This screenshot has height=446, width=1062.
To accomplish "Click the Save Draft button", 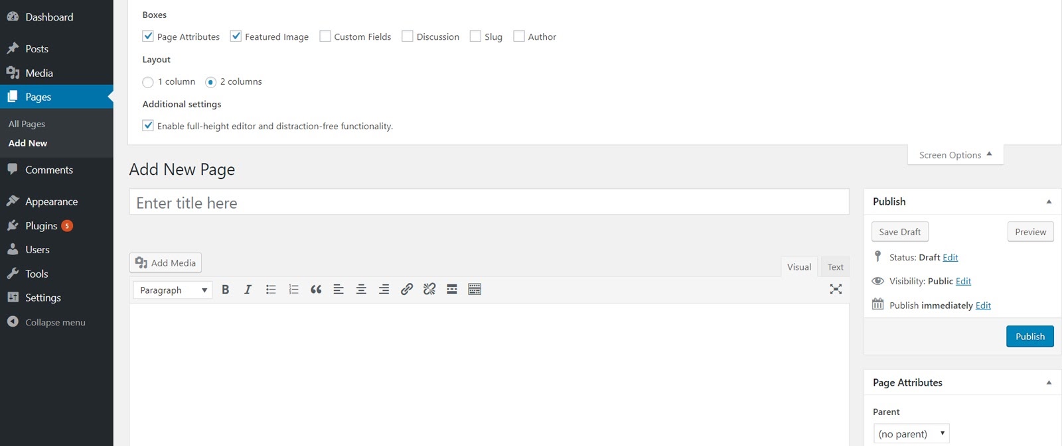I will coord(900,232).
